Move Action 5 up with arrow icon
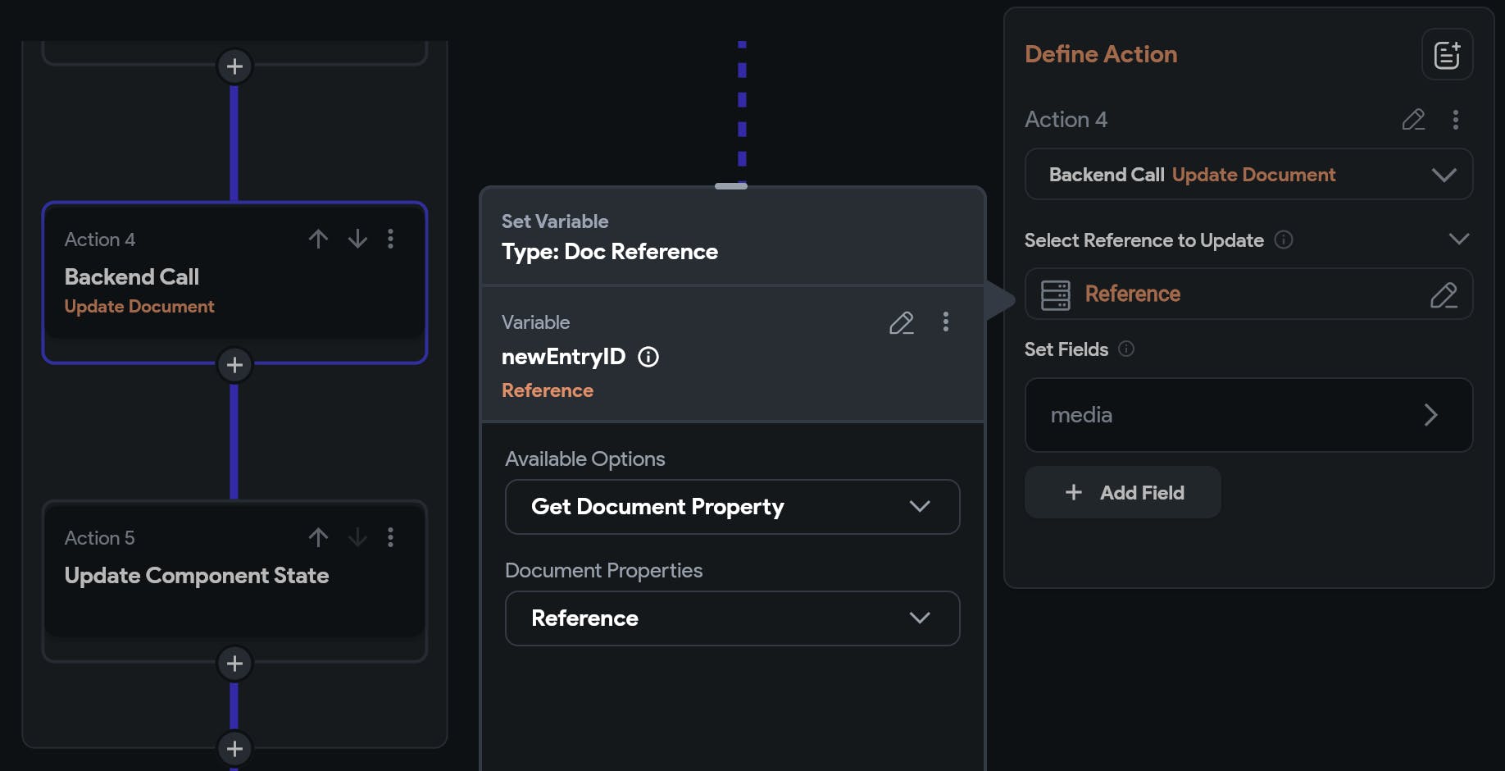Image resolution: width=1505 pixels, height=771 pixels. [318, 537]
